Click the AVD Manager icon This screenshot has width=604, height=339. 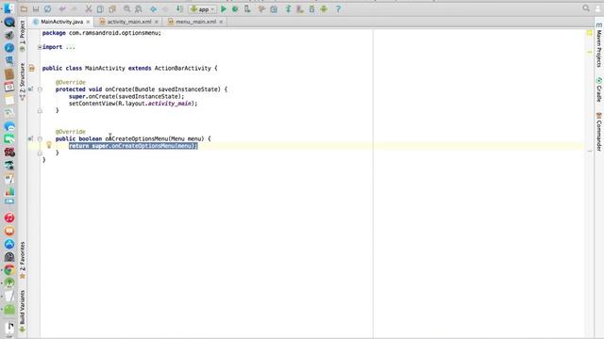click(x=300, y=8)
